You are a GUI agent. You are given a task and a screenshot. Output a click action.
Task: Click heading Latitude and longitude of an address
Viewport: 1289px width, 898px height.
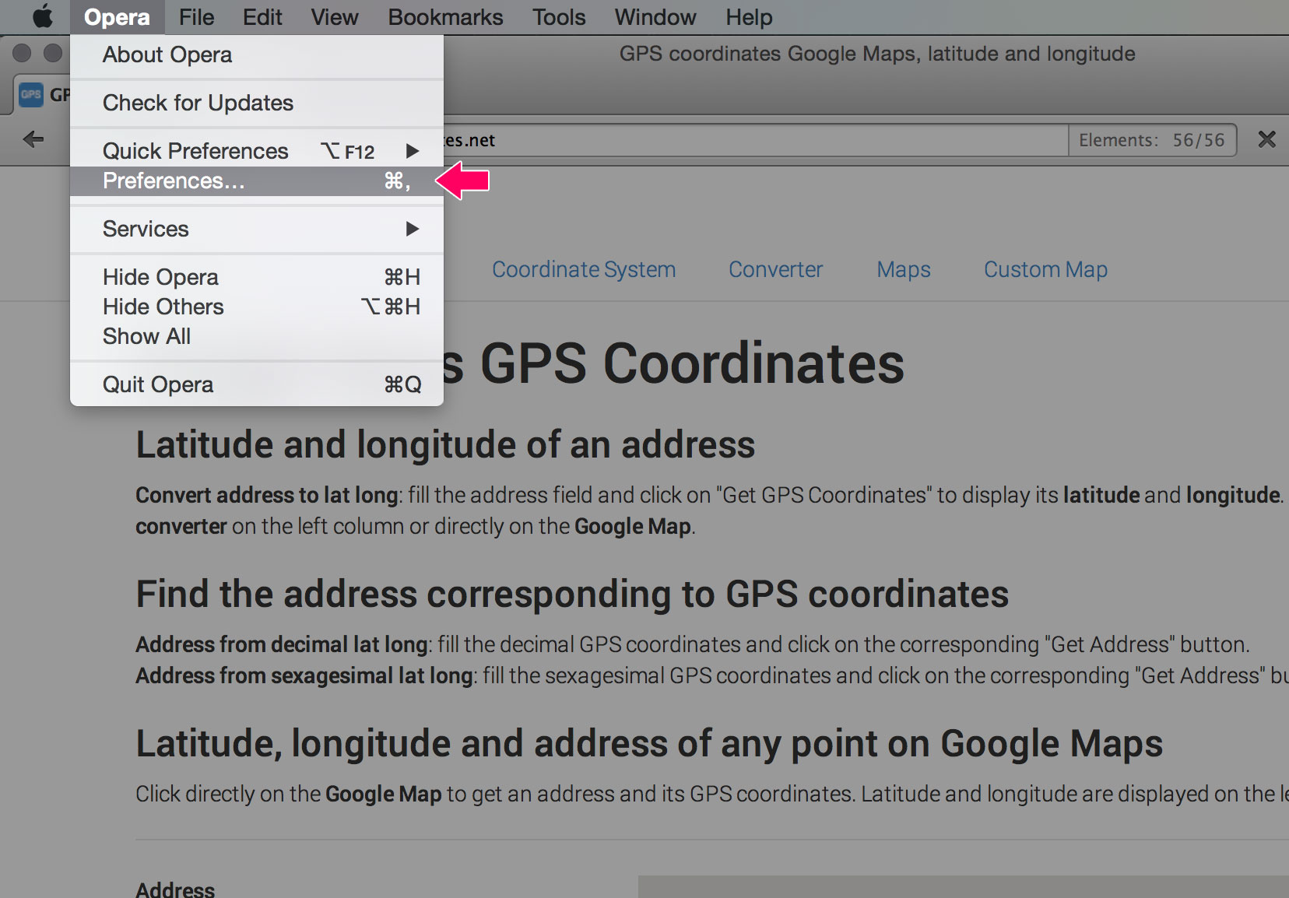pos(445,445)
